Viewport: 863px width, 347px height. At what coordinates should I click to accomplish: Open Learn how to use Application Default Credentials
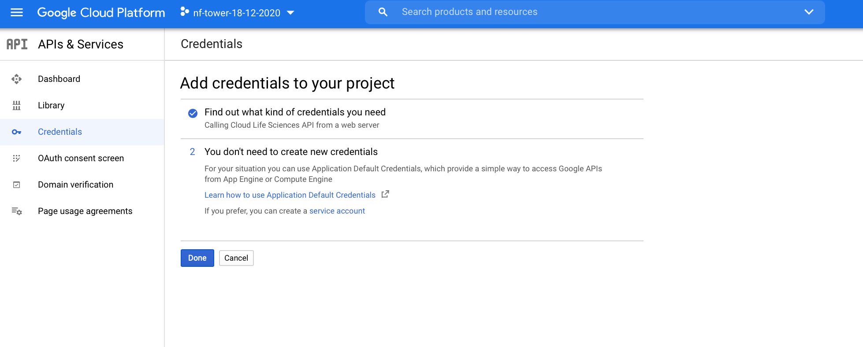click(x=290, y=195)
